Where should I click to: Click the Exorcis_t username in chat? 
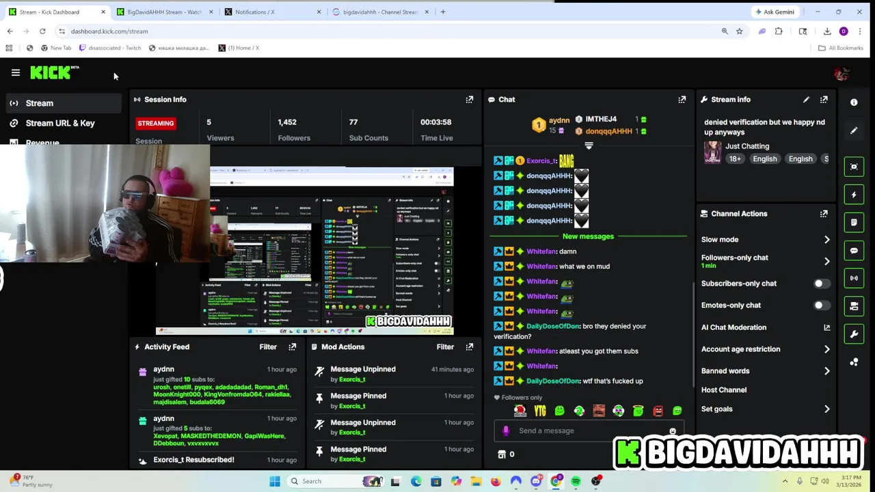coord(541,161)
